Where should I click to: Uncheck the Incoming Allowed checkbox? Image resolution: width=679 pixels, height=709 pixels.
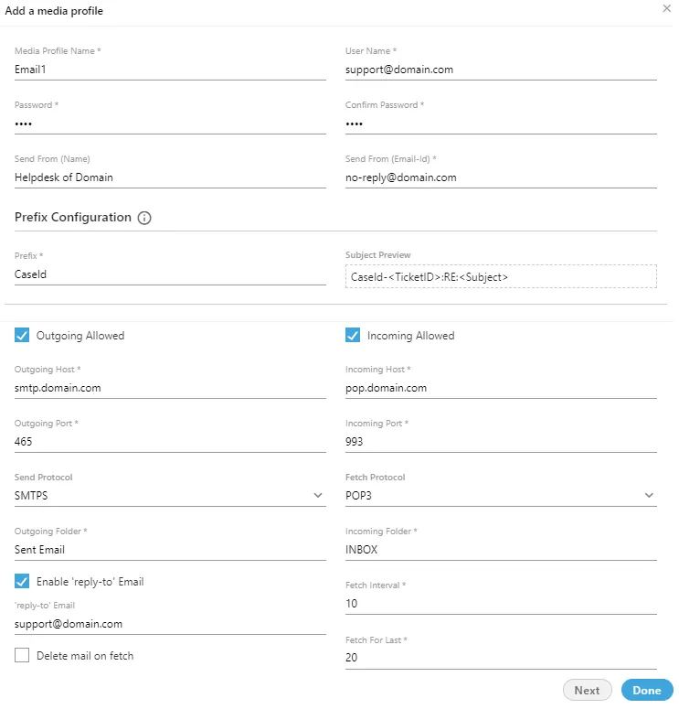click(353, 336)
